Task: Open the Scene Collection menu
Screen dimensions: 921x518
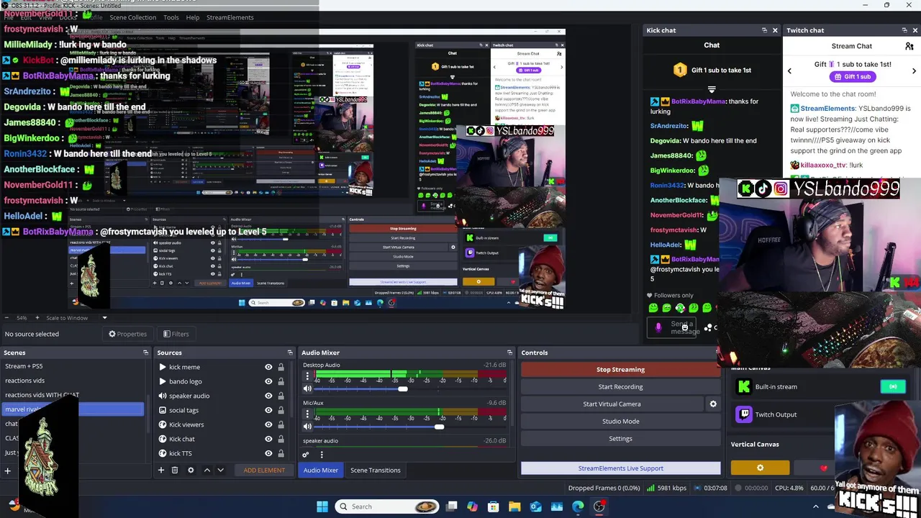Action: 132,17
